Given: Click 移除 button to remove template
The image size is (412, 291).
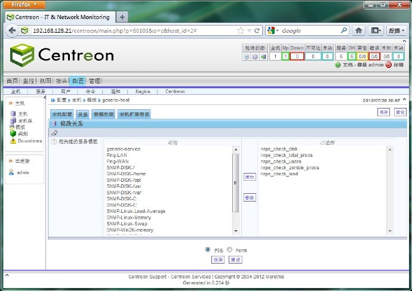Looking at the screenshot, I should [x=250, y=197].
